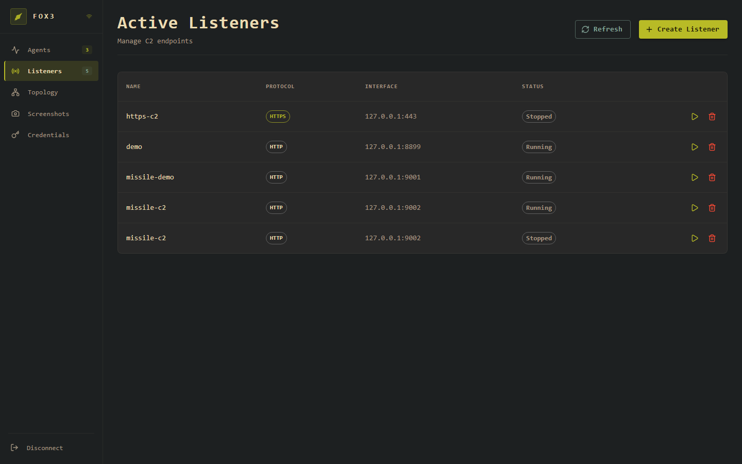The width and height of the screenshot is (742, 464).
Task: Click the Running status of missile-c2
Action: coord(538,208)
